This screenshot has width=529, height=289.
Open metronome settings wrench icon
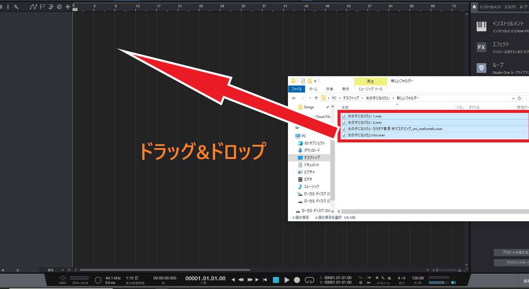point(383,278)
